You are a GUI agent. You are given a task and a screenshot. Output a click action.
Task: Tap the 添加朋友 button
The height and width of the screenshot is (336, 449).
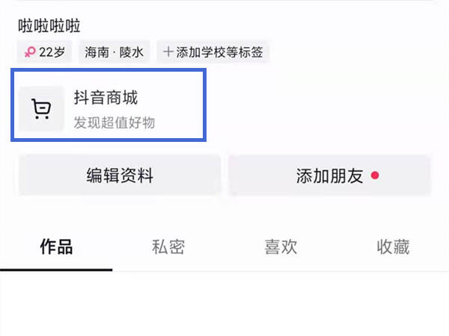pyautogui.click(x=330, y=175)
